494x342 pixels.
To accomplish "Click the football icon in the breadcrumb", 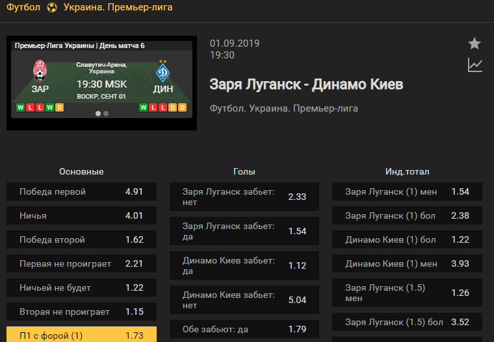I will pyautogui.click(x=52, y=7).
